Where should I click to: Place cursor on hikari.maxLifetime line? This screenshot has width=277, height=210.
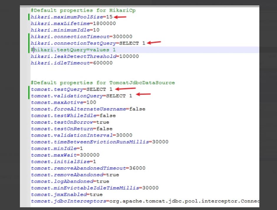pyautogui.click(x=73, y=23)
